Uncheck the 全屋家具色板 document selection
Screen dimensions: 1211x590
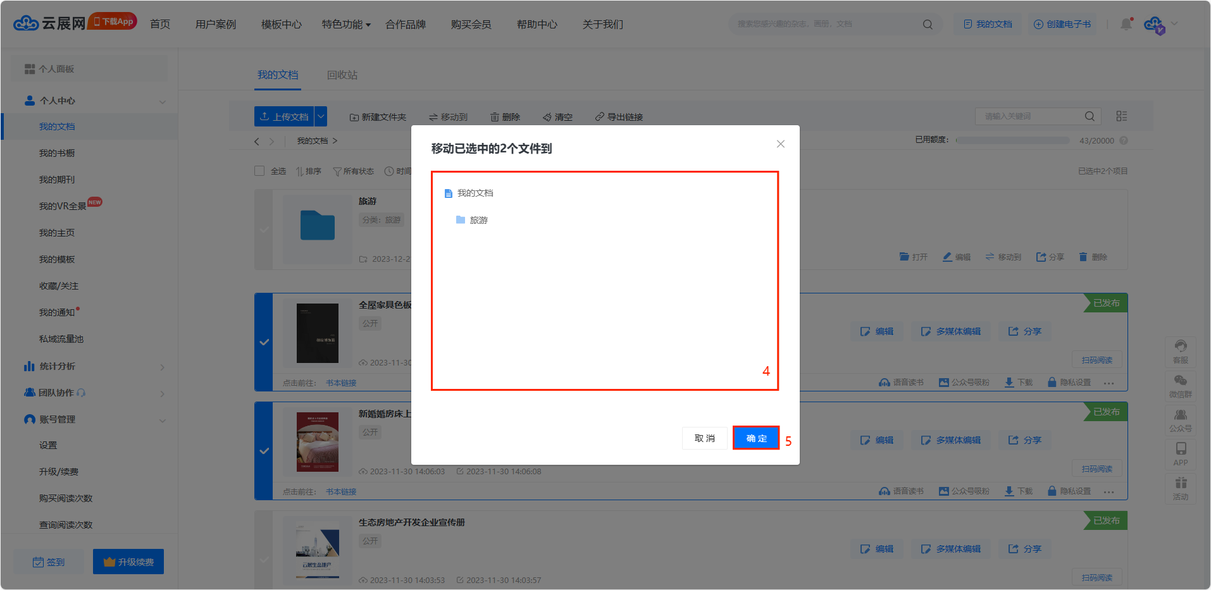coord(264,342)
